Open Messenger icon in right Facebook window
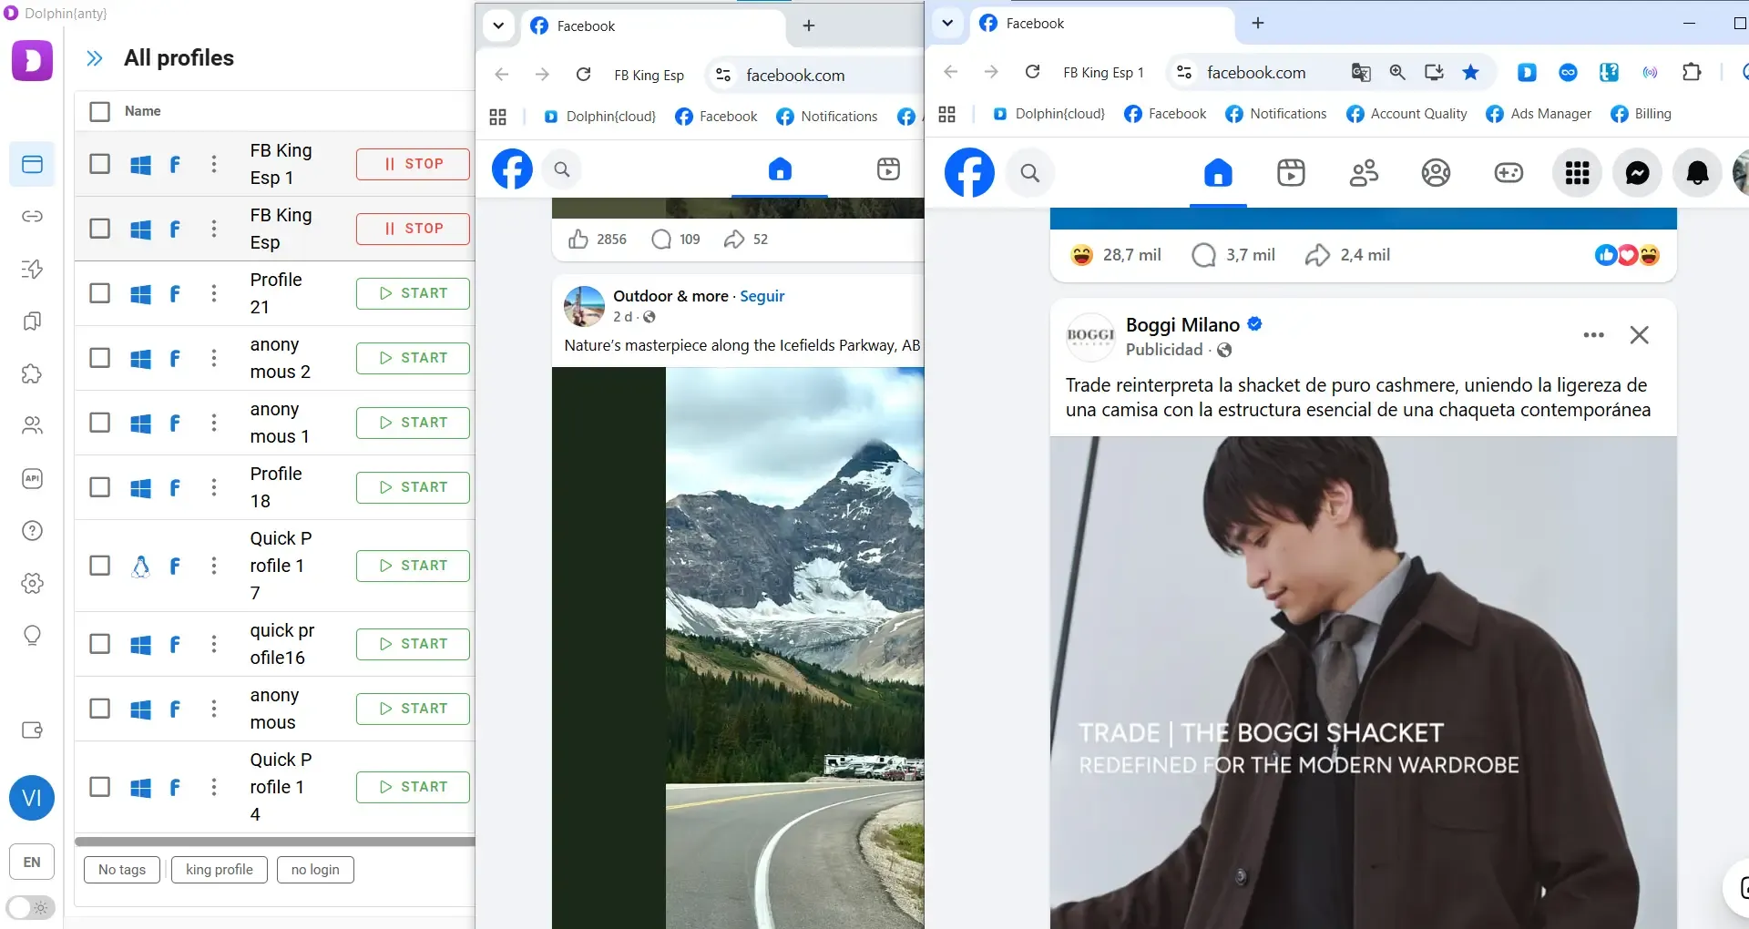 point(1637,173)
